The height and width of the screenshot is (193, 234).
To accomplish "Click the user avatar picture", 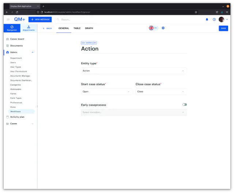I will pyautogui.click(x=221, y=19).
